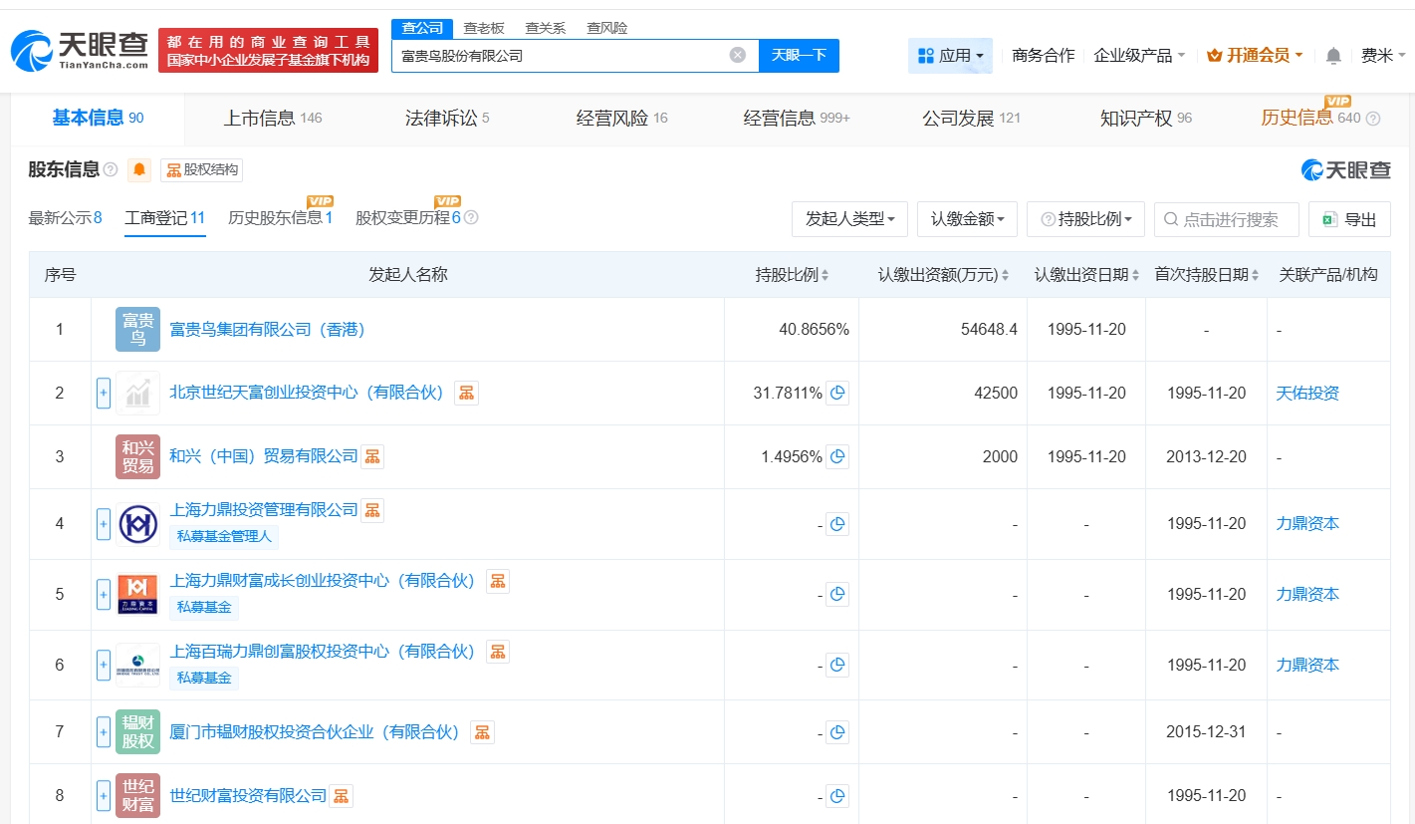Select the 最新公示 sub-tab

pos(65,218)
